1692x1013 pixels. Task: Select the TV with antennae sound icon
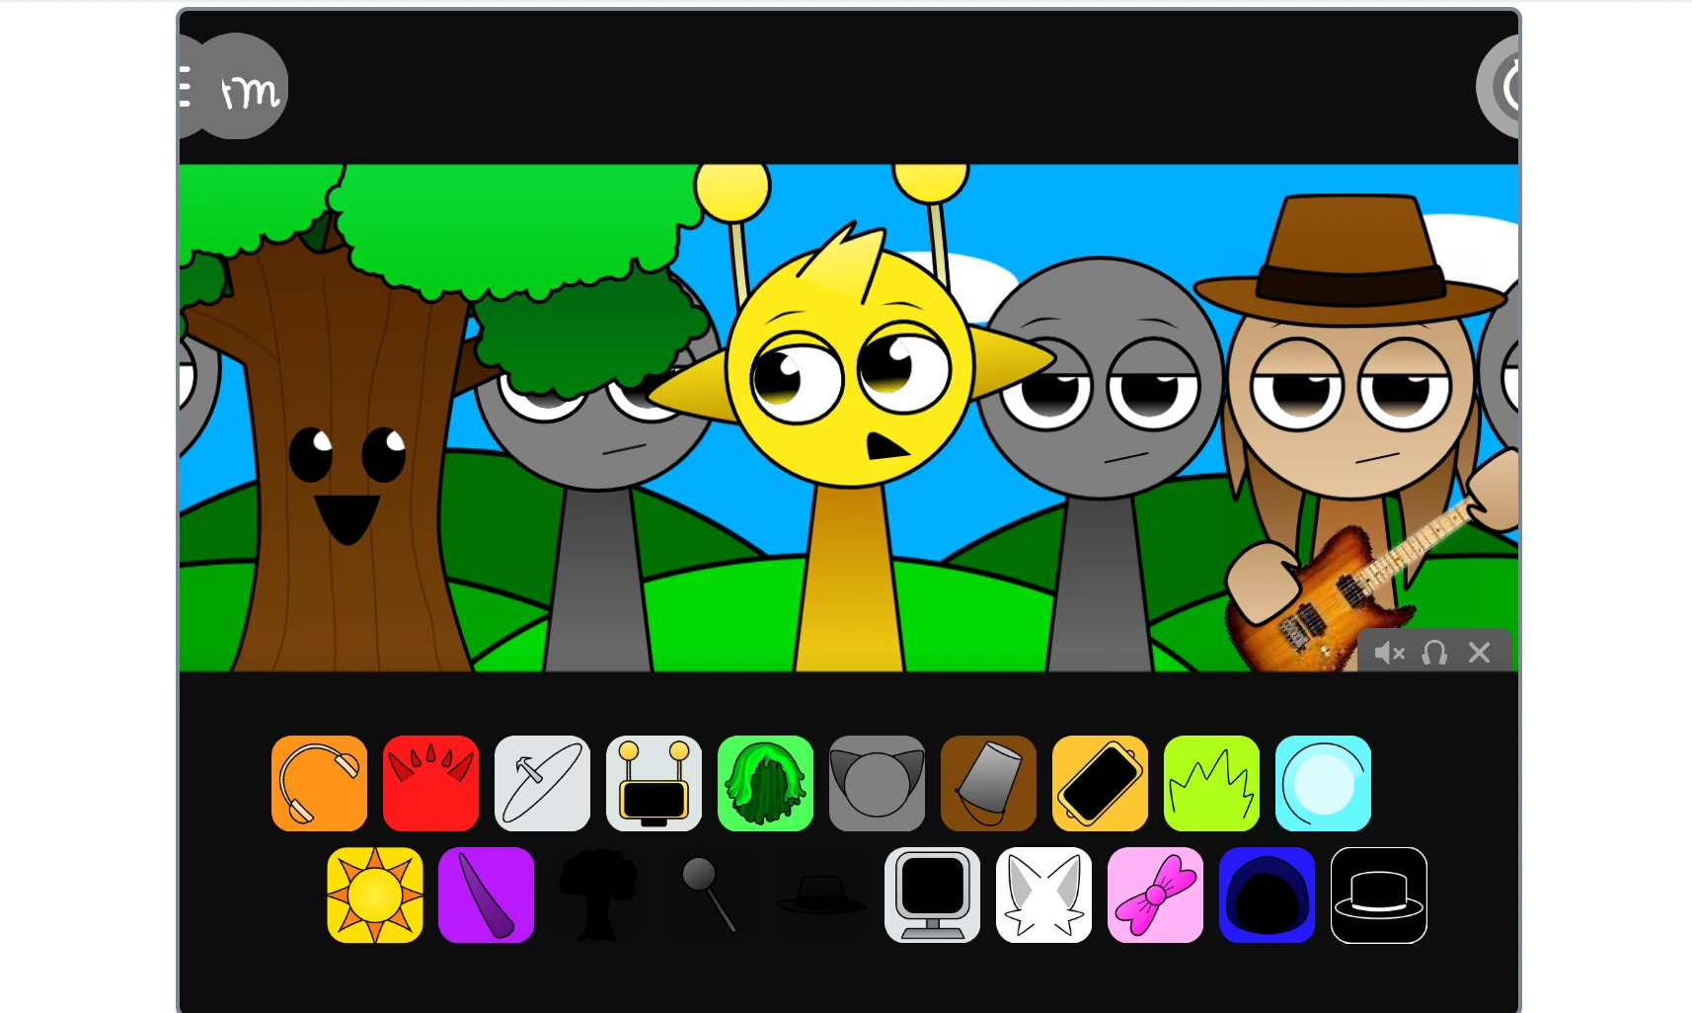(654, 784)
